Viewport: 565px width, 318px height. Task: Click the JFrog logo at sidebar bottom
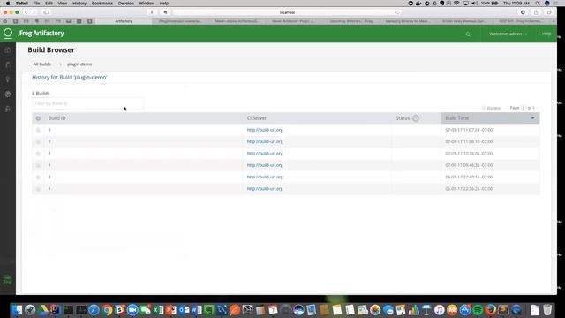click(x=7, y=279)
